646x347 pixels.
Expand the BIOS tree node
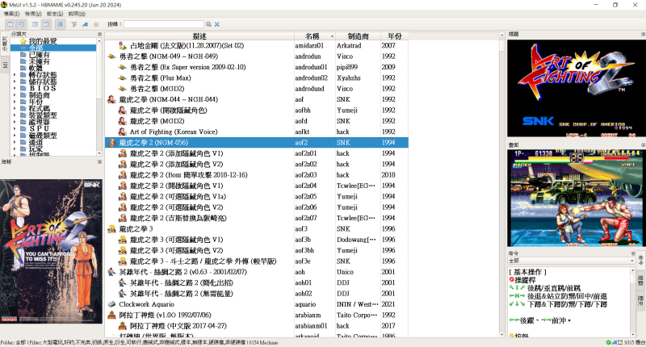click(x=15, y=88)
